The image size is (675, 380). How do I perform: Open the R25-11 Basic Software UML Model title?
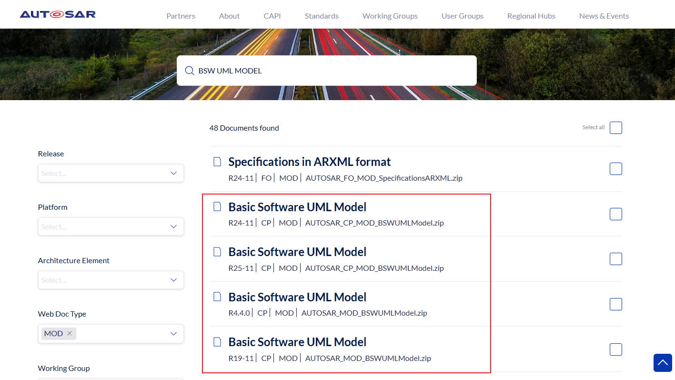coord(297,252)
